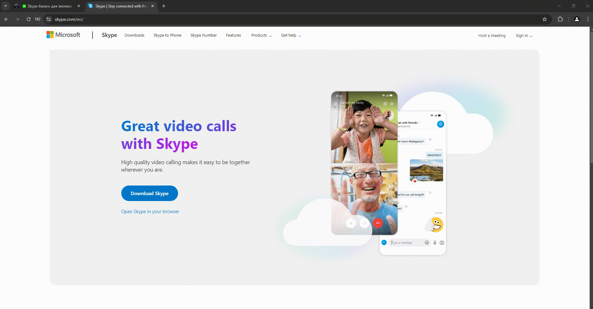Reload the current page
Screen dimensions: 593x309
29,19
